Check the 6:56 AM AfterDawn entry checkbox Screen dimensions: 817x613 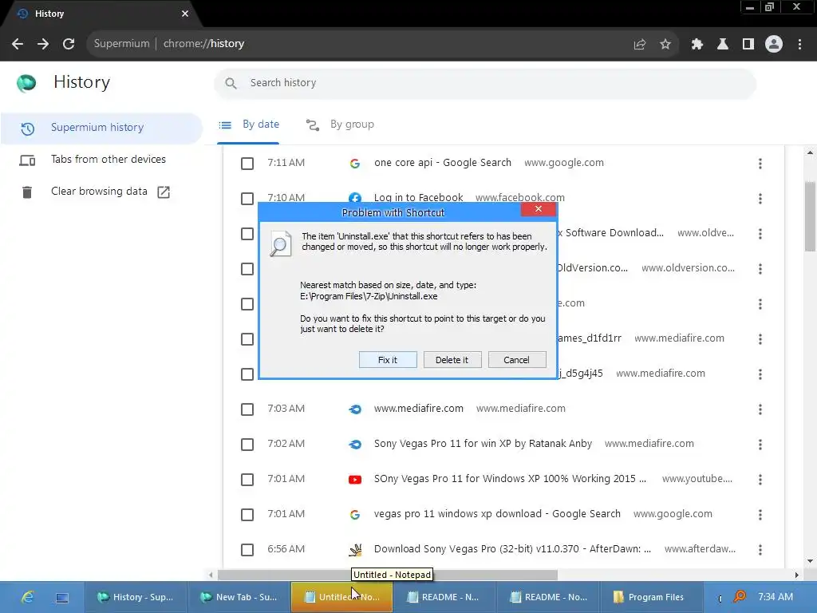pyautogui.click(x=247, y=550)
